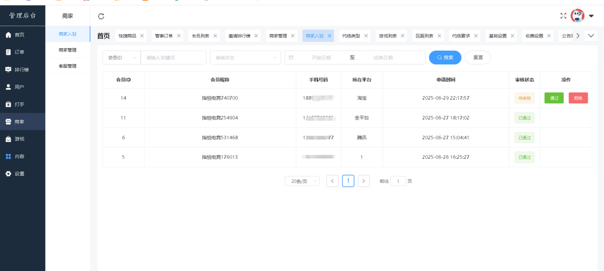Switch to the 游戏列表 tab
The image size is (604, 271).
[388, 36]
